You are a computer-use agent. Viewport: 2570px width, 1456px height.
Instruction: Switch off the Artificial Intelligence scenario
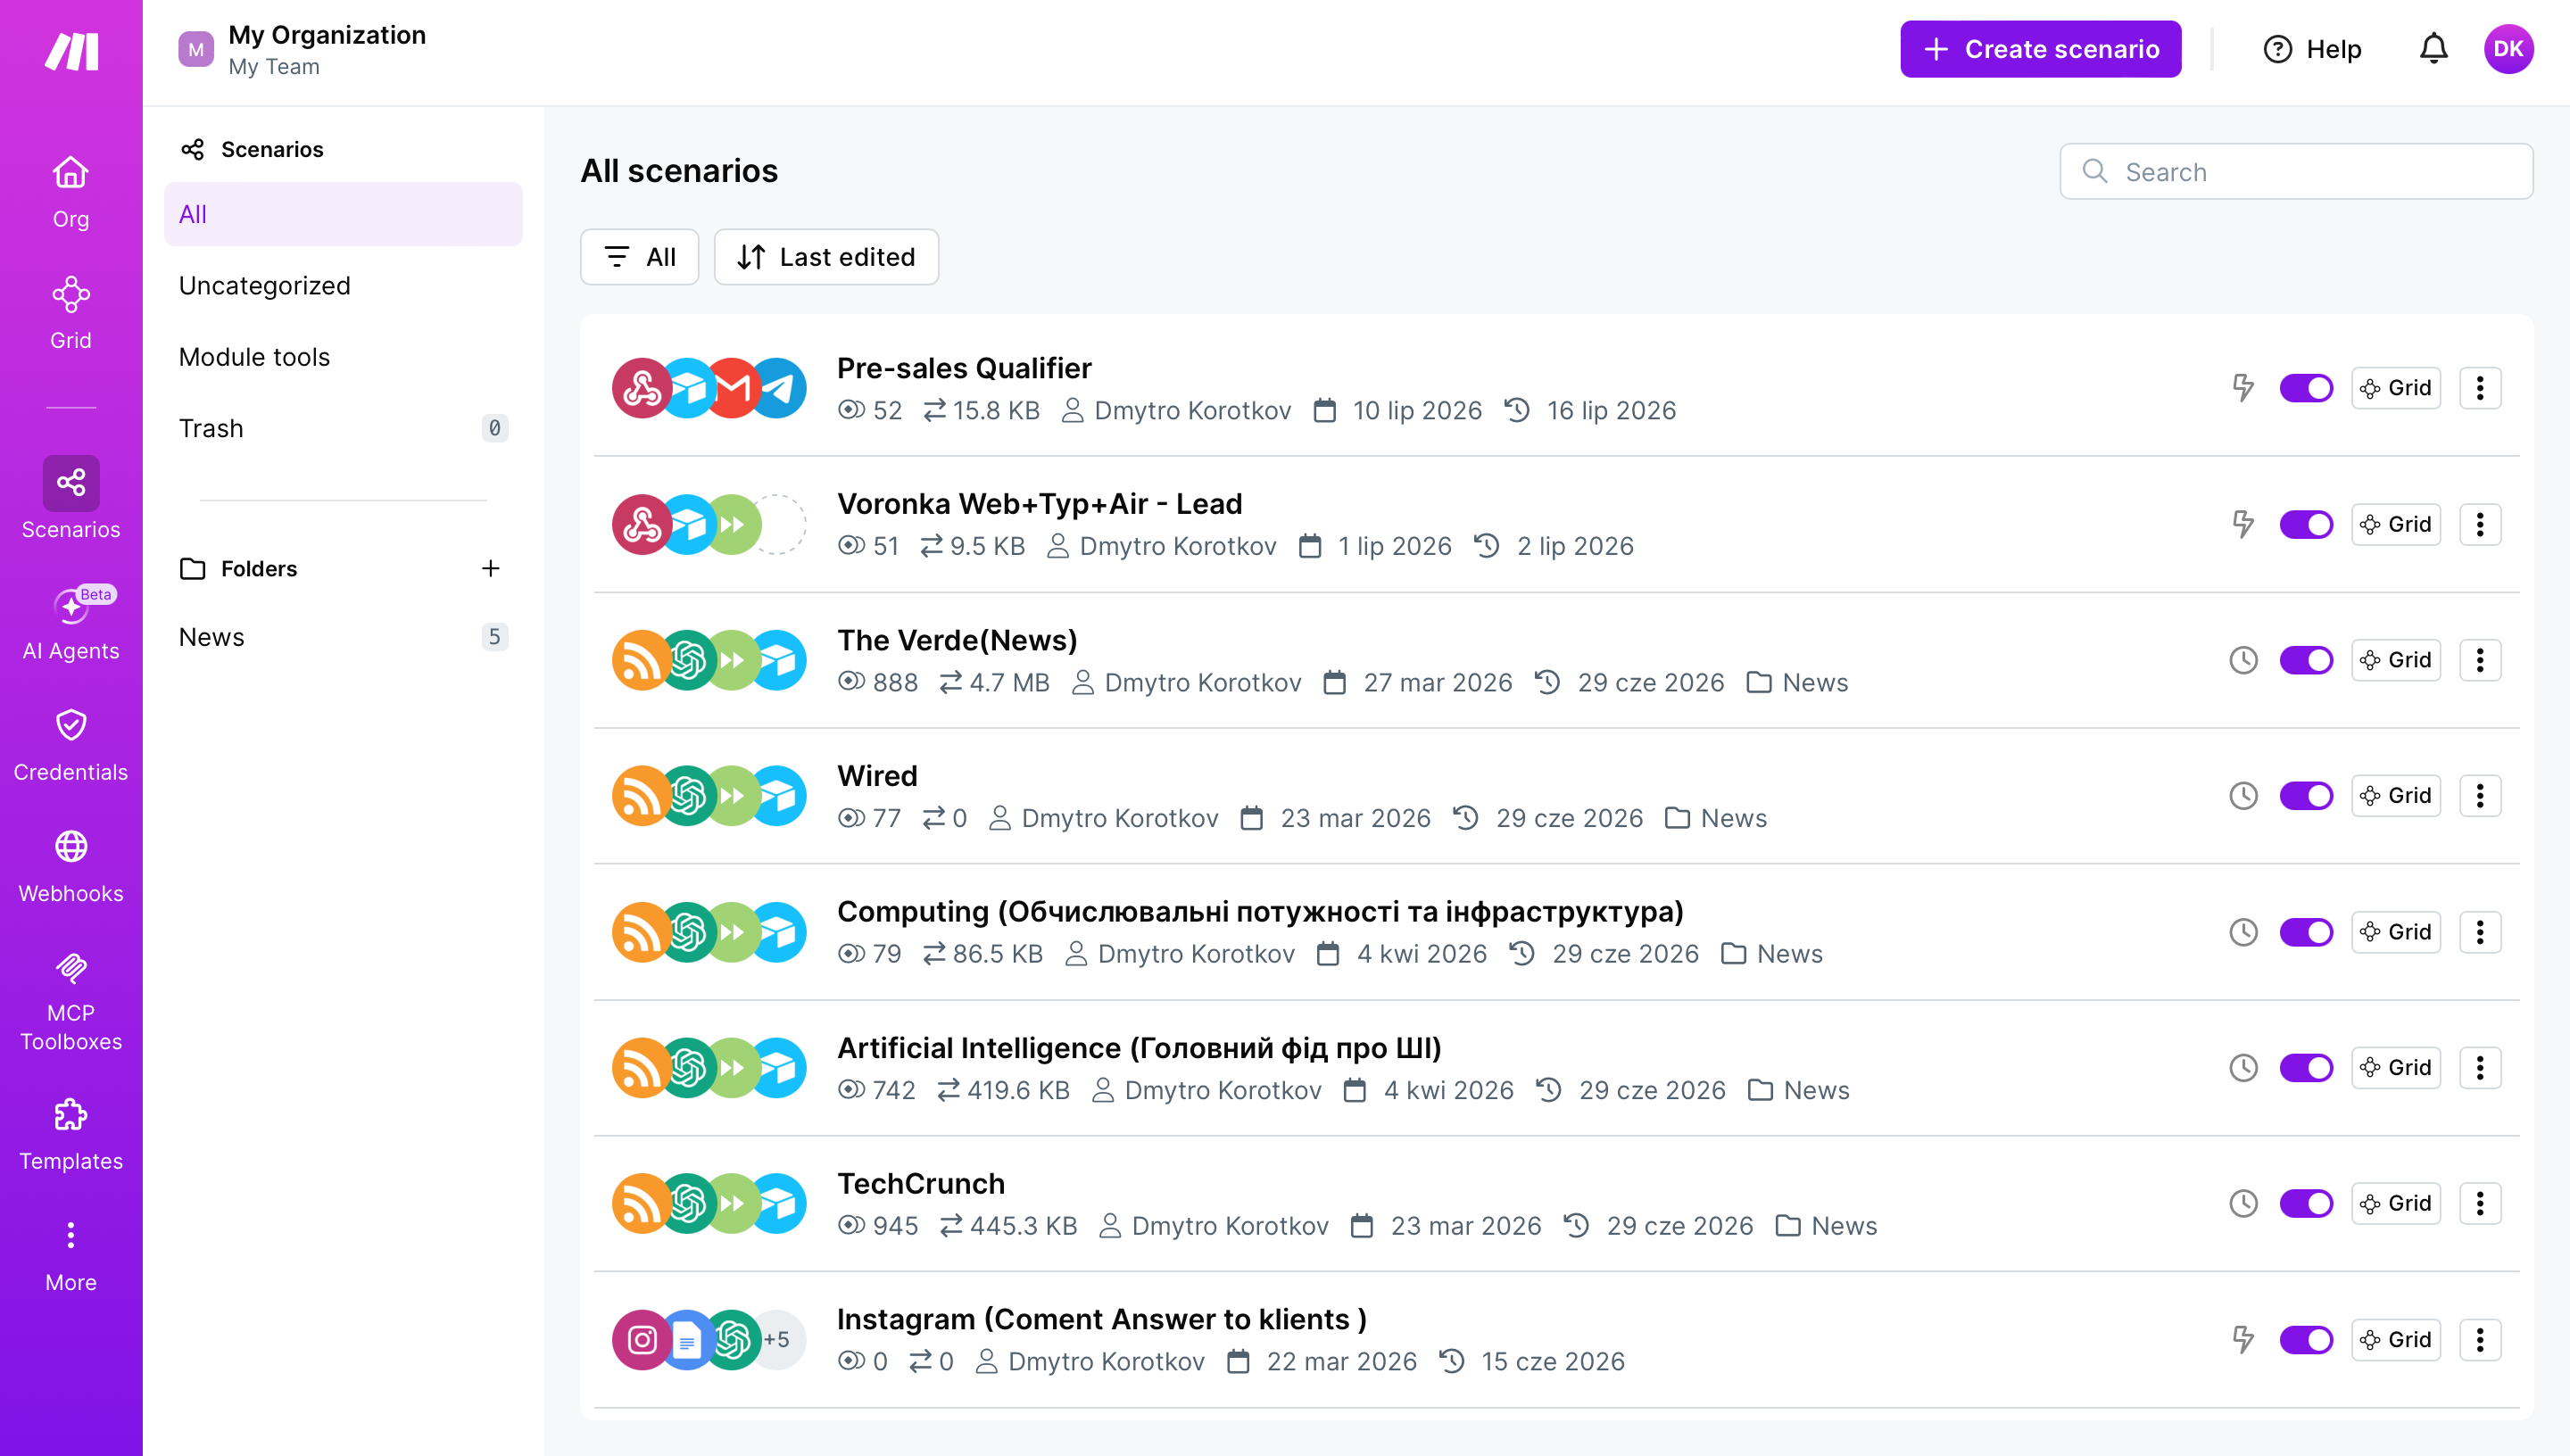[2306, 1068]
